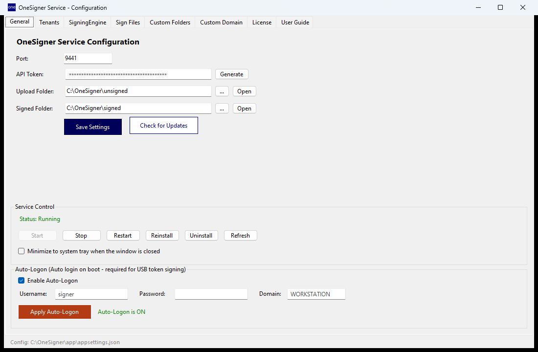Open the Signed Folder location
This screenshot has height=352, width=538.
[x=244, y=109]
